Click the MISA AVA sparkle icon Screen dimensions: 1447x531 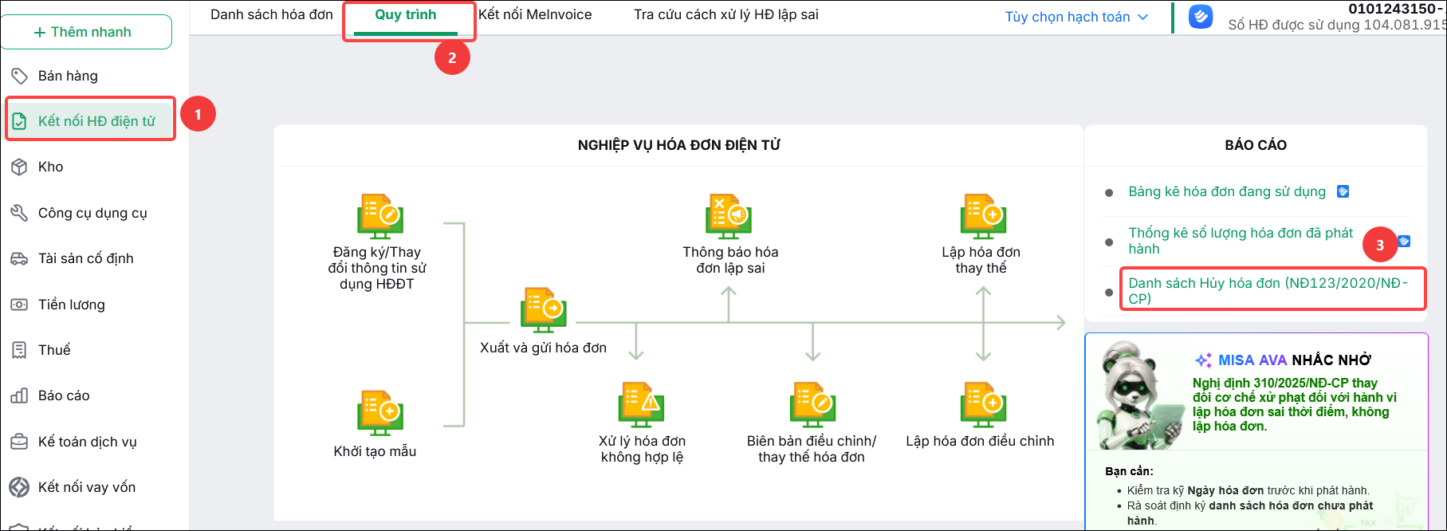[x=1204, y=360]
